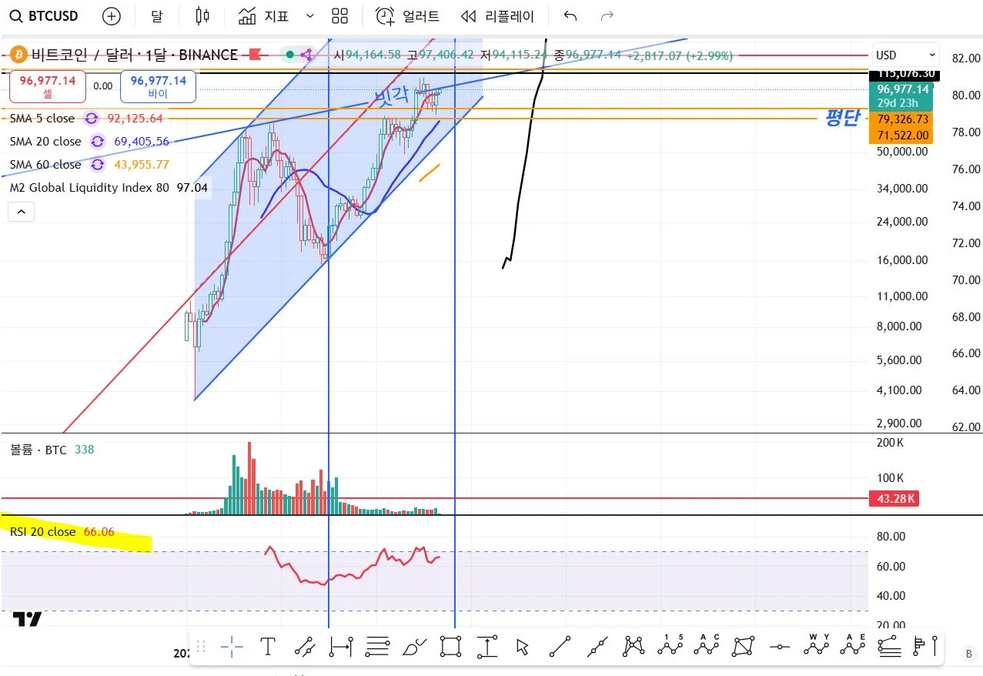Select the Text drawing tool
The height and width of the screenshot is (676, 983).
coord(268,647)
